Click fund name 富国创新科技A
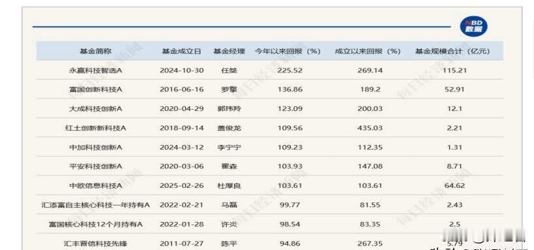This screenshot has width=534, height=250. pos(95,89)
